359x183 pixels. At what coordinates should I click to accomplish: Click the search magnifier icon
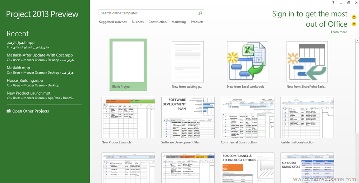(200, 13)
